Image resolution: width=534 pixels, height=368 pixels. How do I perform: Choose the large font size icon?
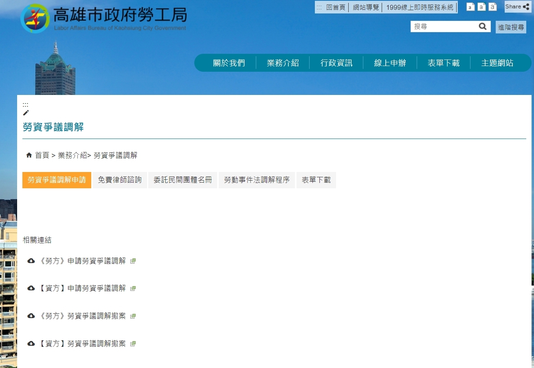point(492,7)
